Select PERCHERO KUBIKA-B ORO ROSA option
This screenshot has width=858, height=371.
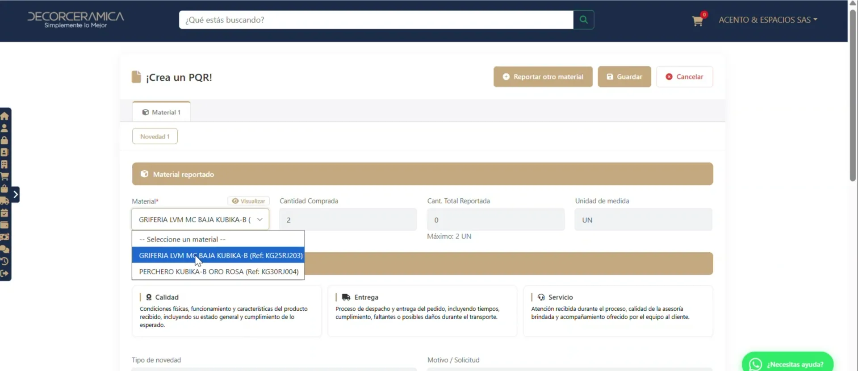coord(218,271)
